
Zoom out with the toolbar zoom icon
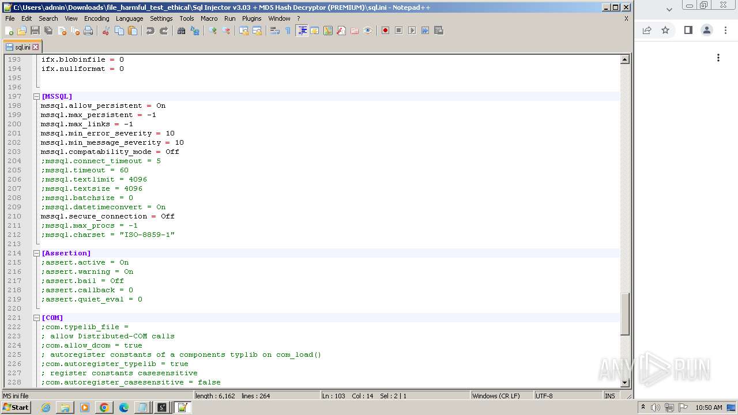point(226,31)
